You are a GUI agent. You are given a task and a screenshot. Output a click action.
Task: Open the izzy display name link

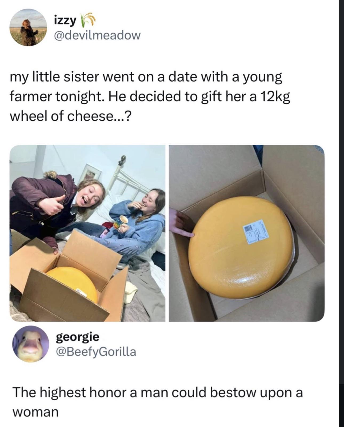click(65, 21)
